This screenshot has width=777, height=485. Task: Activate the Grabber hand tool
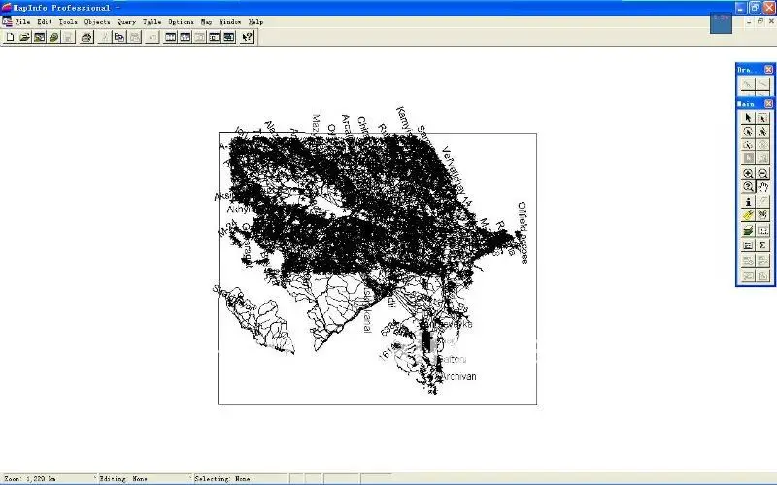(x=762, y=187)
